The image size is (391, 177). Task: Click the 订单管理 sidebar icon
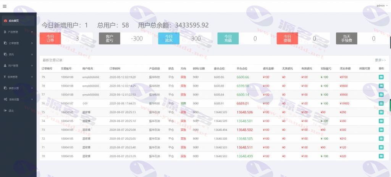point(5,43)
